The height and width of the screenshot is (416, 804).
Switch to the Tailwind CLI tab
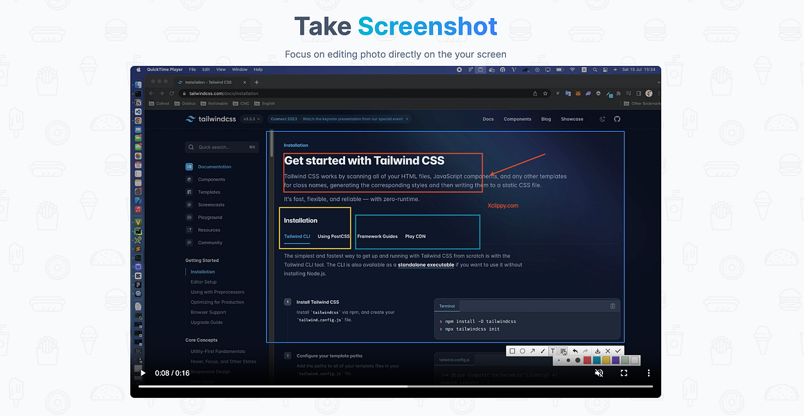pos(297,236)
